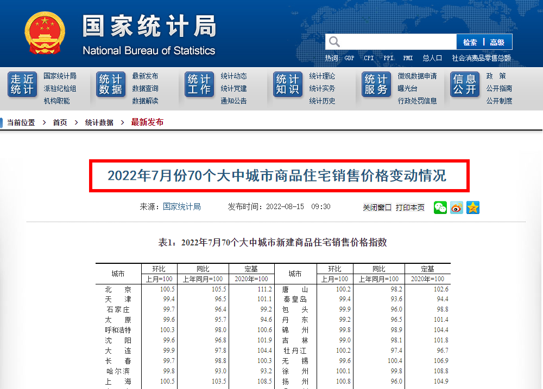Click 打印本页 to print page
Screen dimensions: 543x389
coord(410,208)
